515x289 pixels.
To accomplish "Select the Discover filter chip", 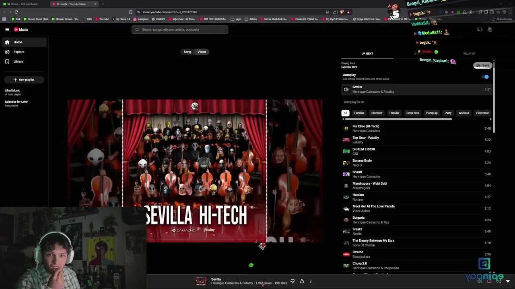I will click(377, 113).
